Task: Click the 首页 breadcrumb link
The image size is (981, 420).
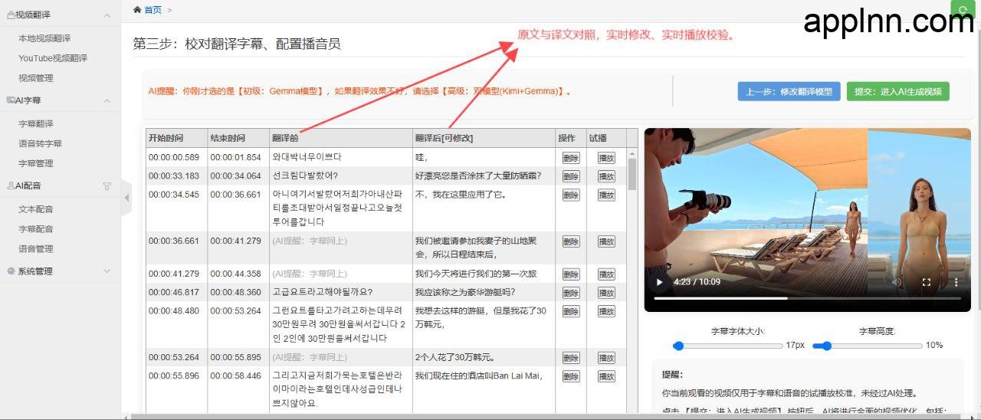Action: pos(153,10)
